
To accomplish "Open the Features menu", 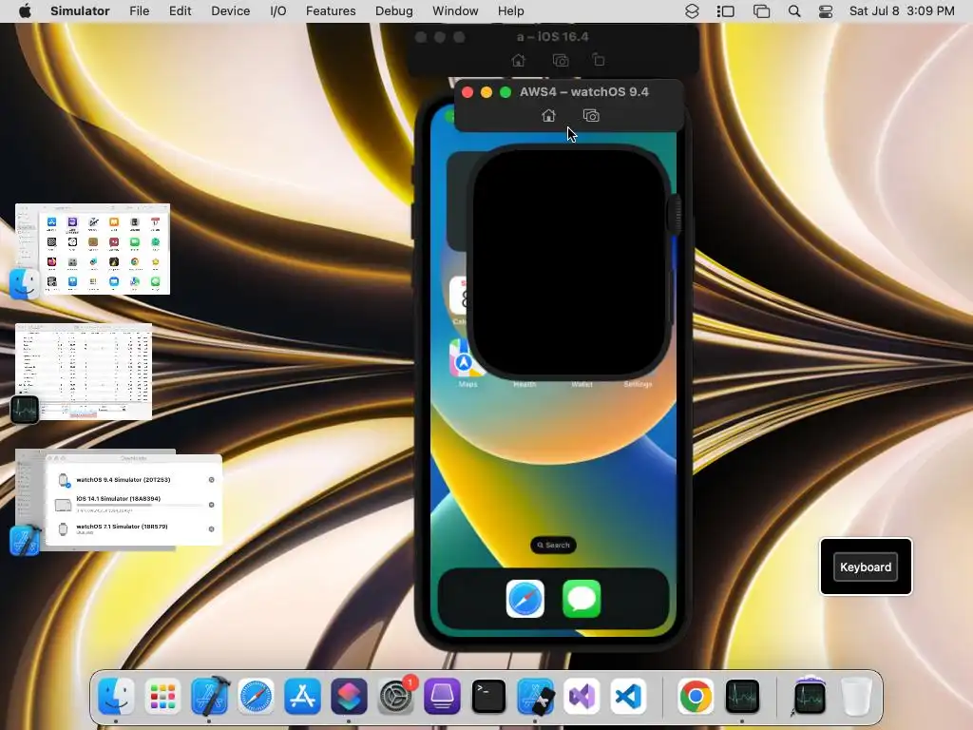I will (331, 10).
